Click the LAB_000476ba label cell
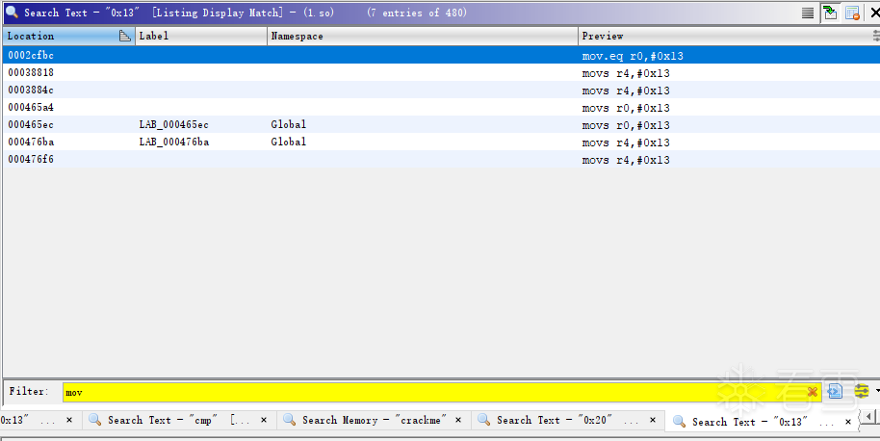This screenshot has width=880, height=441. click(x=174, y=142)
